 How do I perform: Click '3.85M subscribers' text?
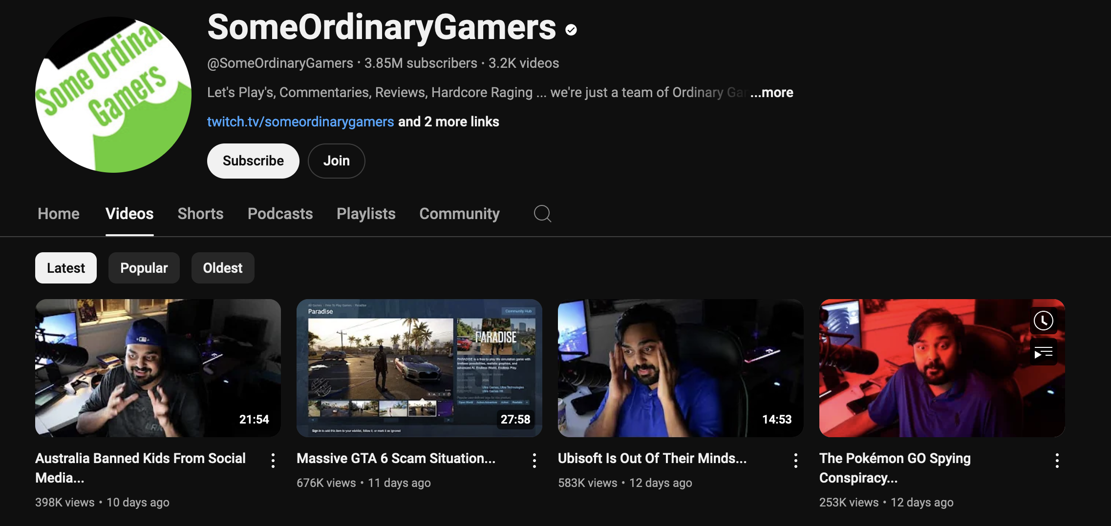[421, 63]
